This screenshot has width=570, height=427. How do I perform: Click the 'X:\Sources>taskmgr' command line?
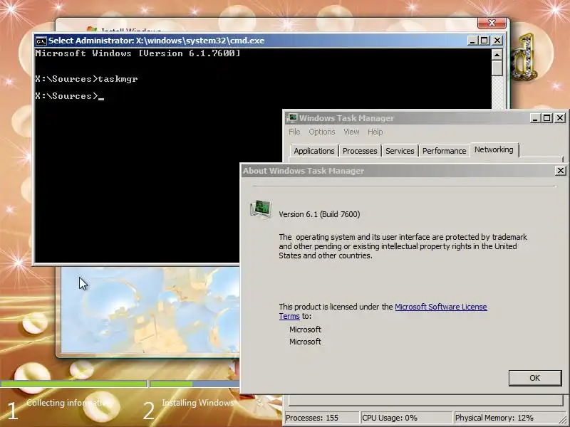pyautogui.click(x=86, y=79)
